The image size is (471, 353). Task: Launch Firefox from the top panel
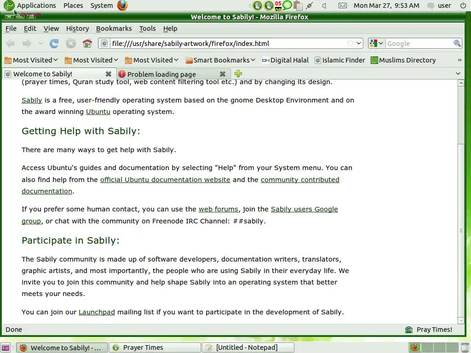(122, 6)
